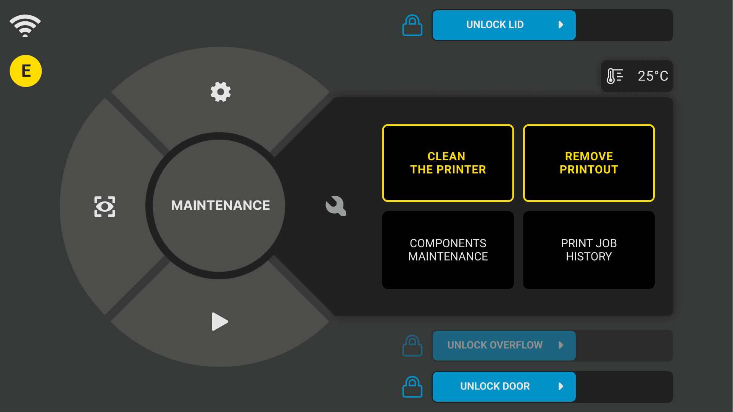Open settings gear wheel segment
This screenshot has width=733, height=412.
click(x=221, y=92)
